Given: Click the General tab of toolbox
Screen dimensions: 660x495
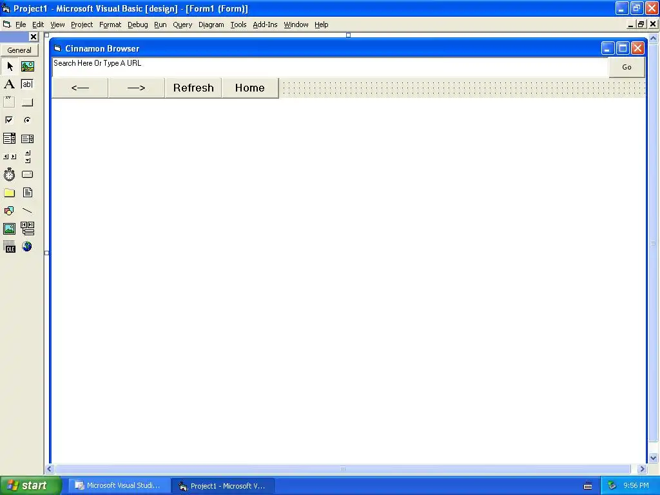Looking at the screenshot, I should point(19,50).
